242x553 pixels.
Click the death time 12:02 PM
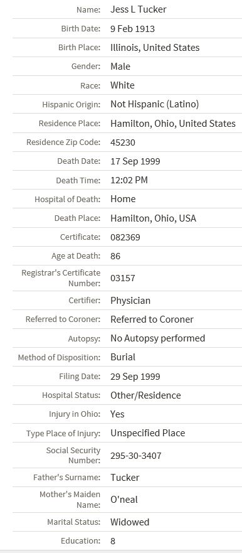[129, 180]
